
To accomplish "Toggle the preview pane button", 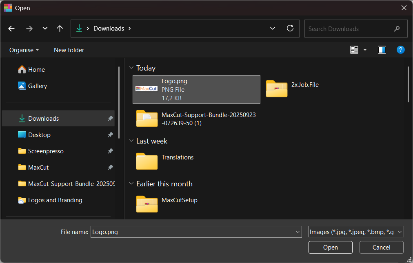I will [x=382, y=50].
